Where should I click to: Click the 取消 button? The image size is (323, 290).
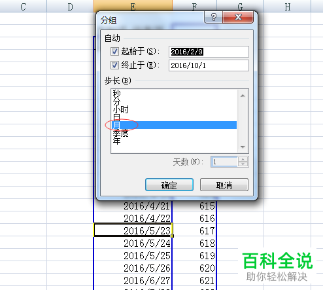[x=224, y=185]
